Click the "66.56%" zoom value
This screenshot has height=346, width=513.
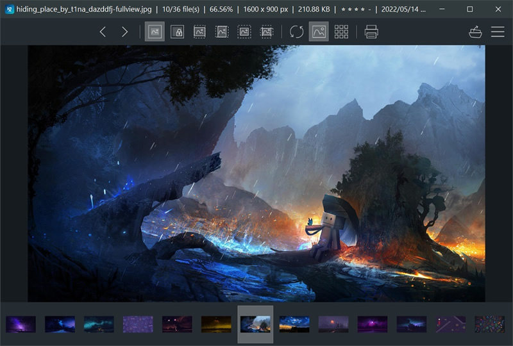tap(221, 9)
